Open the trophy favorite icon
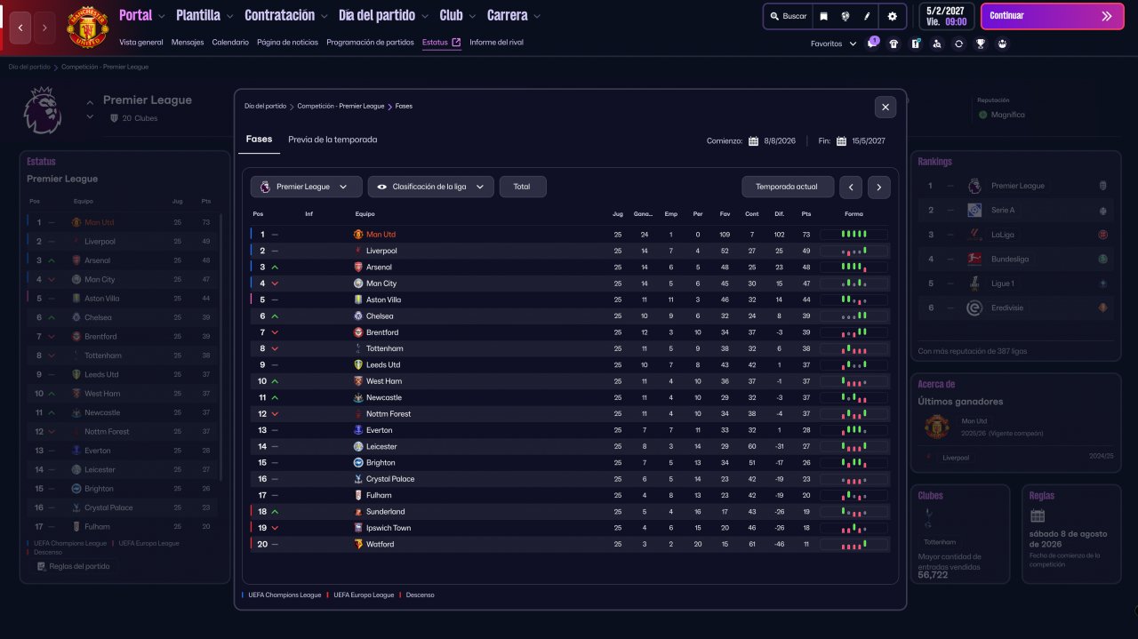The image size is (1138, 639). point(981,44)
